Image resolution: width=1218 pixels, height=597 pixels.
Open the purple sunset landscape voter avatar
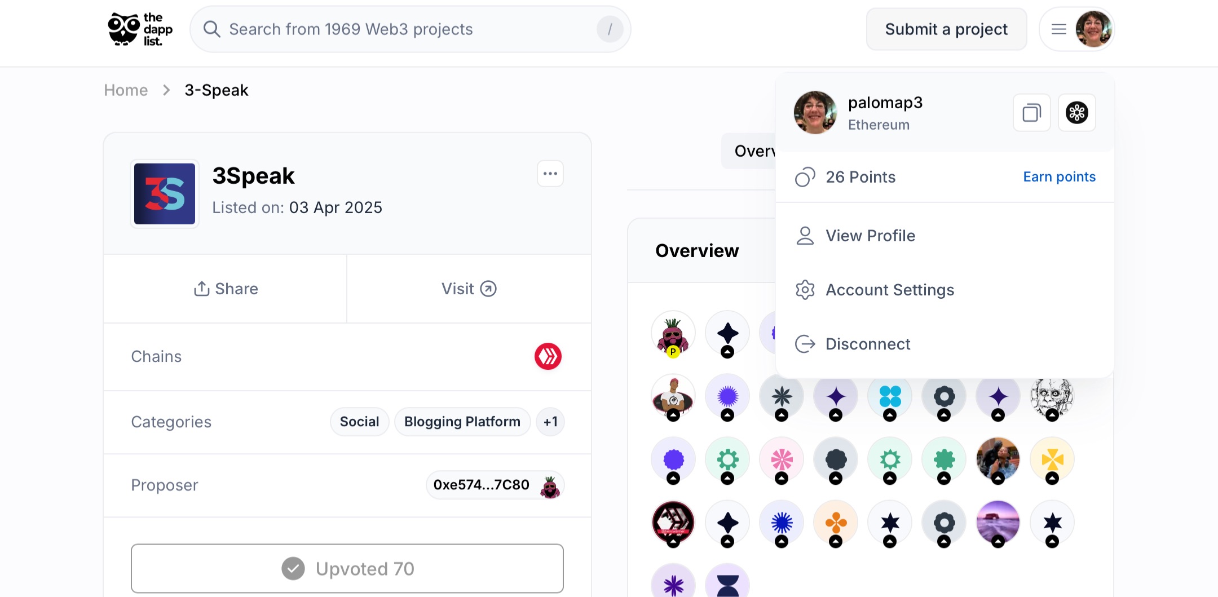(x=998, y=523)
